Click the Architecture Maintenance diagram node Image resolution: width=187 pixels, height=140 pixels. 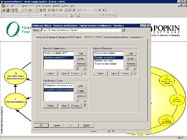point(16,76)
